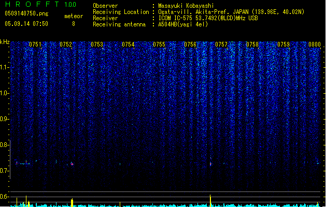The height and width of the screenshot is (207, 326).
Task: Select observer name Masayuki Kobayashi
Action: (x=186, y=6)
